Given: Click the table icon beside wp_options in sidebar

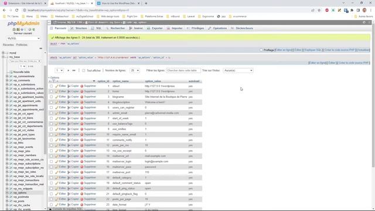Looking at the screenshot, I should (x=11, y=193).
